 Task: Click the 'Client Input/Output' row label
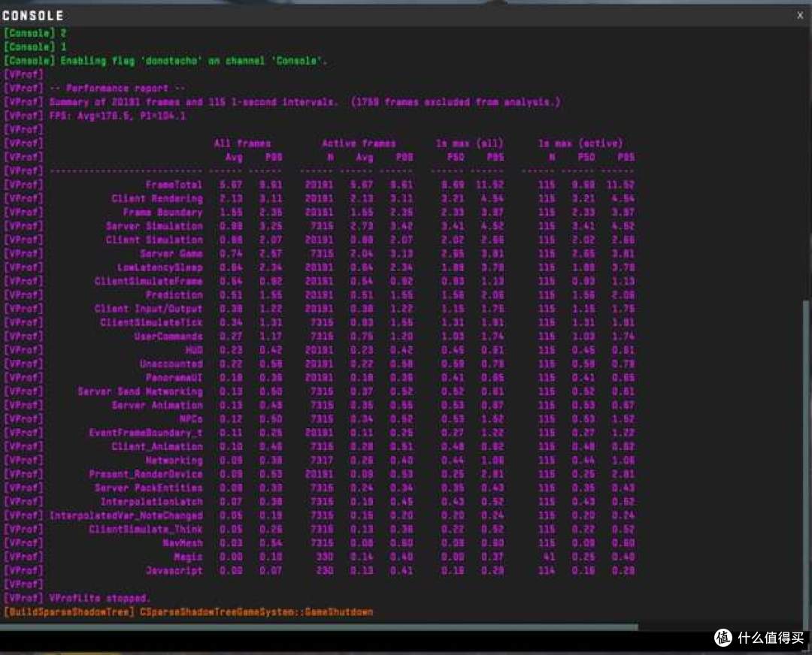(149, 309)
